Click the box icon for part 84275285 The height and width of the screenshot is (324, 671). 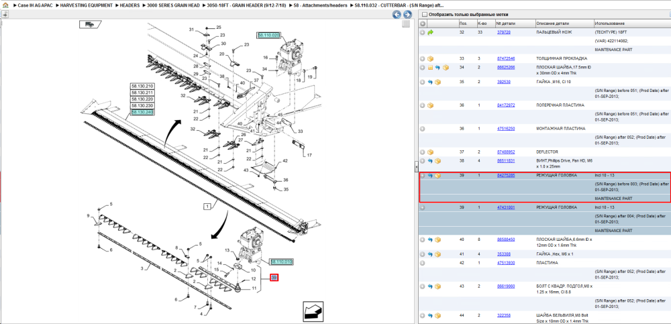437,176
